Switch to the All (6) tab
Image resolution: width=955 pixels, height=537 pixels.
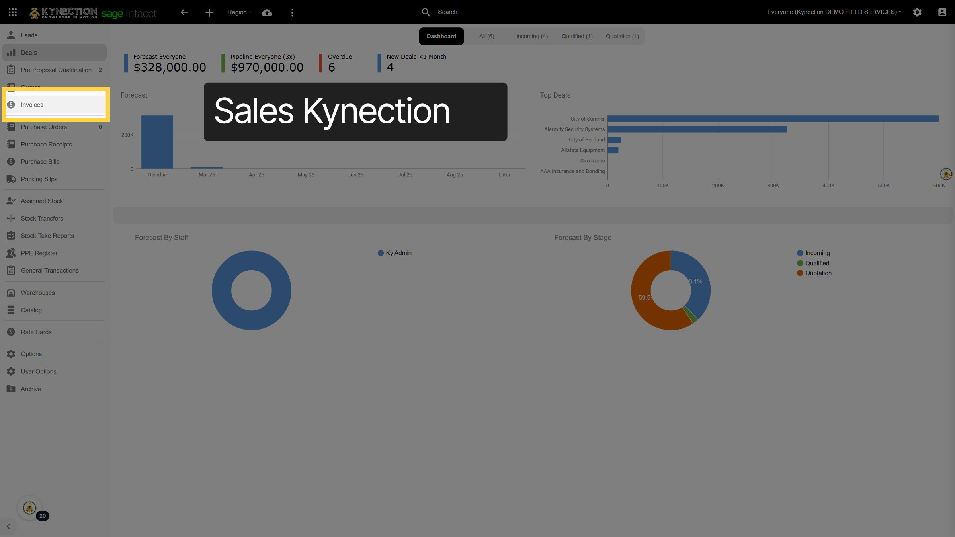point(486,36)
